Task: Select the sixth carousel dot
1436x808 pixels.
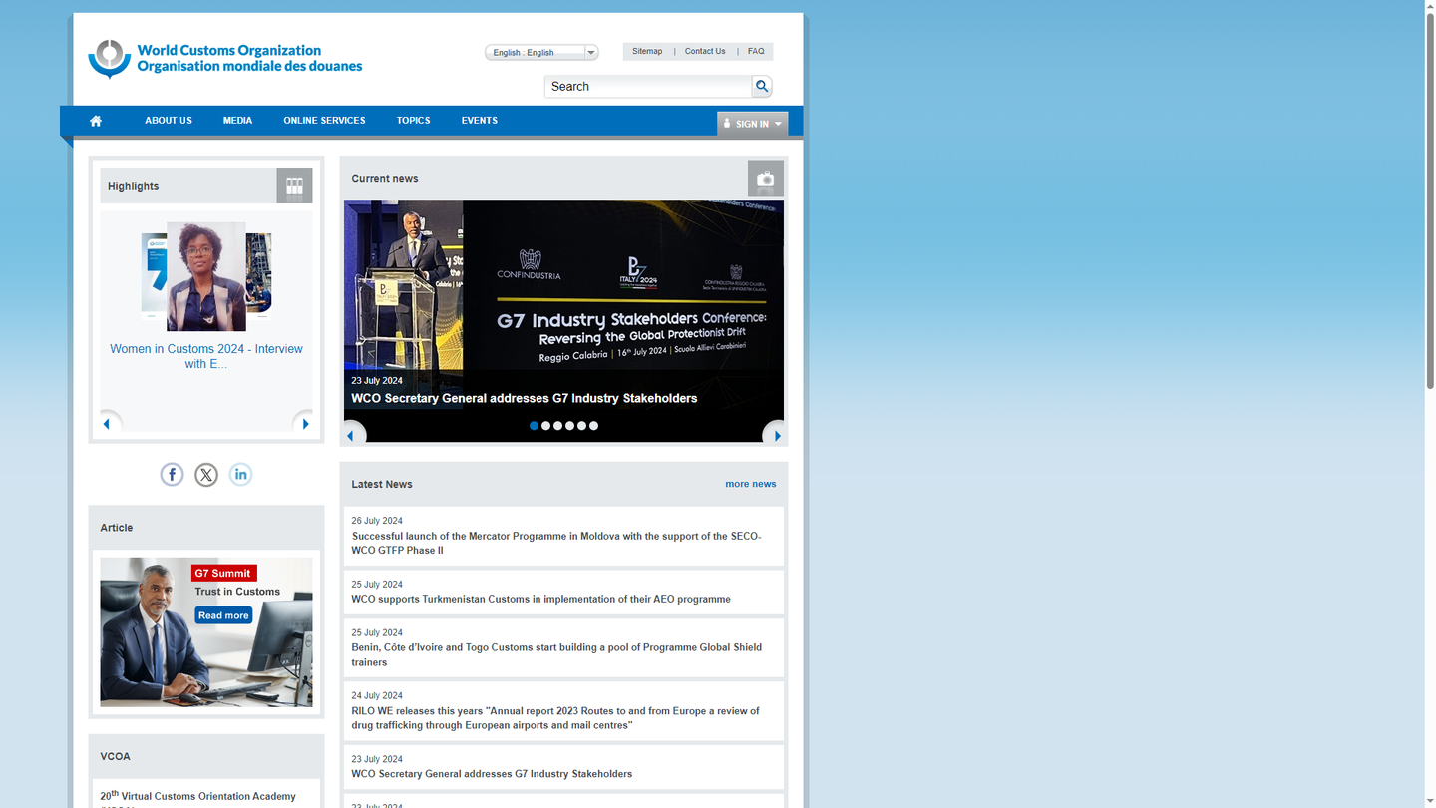Action: pos(593,426)
